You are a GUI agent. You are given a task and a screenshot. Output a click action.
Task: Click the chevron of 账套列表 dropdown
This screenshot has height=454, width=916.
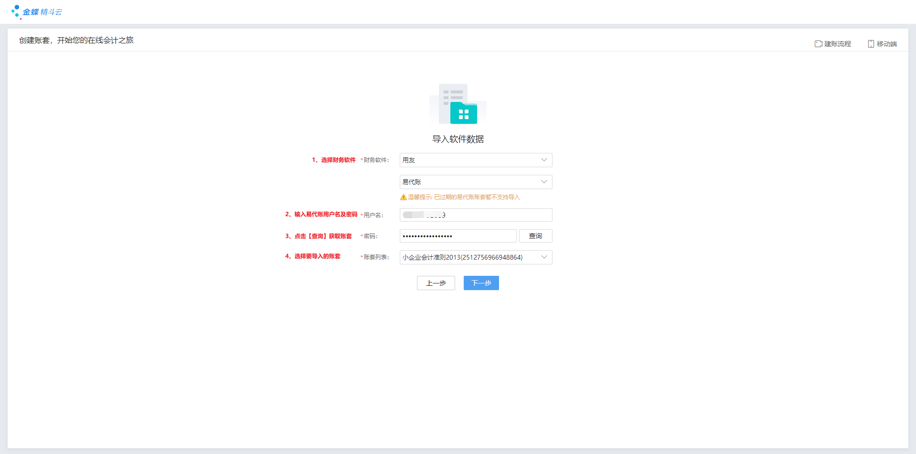pos(544,257)
